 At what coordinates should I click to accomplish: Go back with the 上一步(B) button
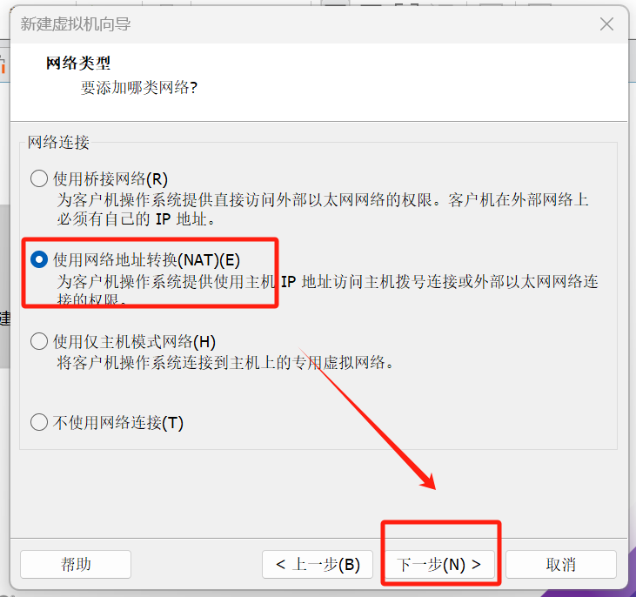318,564
